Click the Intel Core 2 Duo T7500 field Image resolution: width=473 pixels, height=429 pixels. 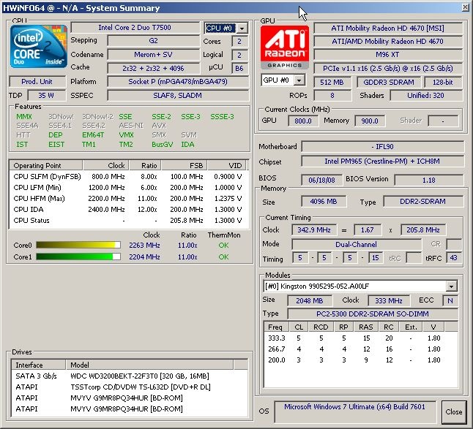coord(135,28)
